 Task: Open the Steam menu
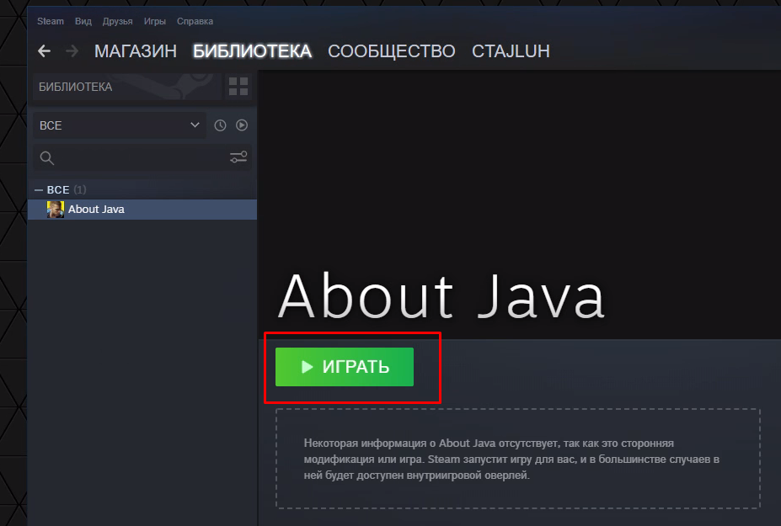pos(50,21)
